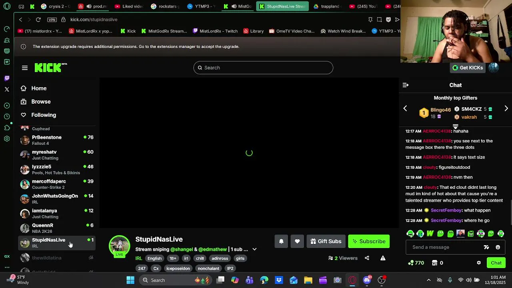Open Opera sidebar settings gear

(7, 139)
